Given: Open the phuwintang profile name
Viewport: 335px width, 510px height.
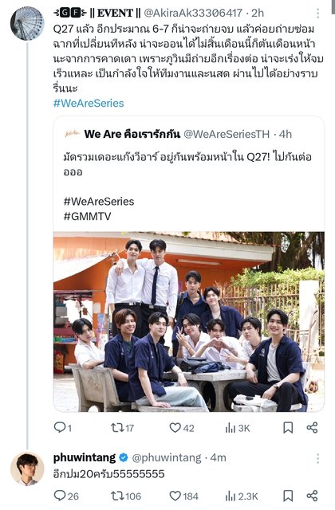Looking at the screenshot, I should coord(85,457).
